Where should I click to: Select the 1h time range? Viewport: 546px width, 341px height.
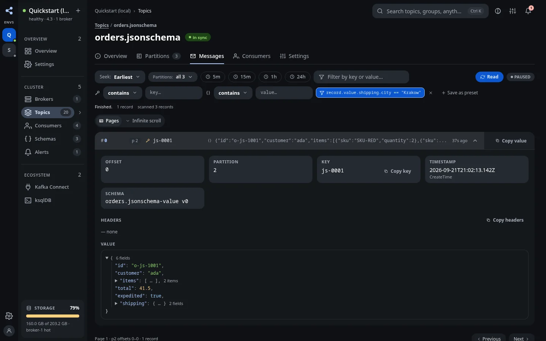pos(270,77)
